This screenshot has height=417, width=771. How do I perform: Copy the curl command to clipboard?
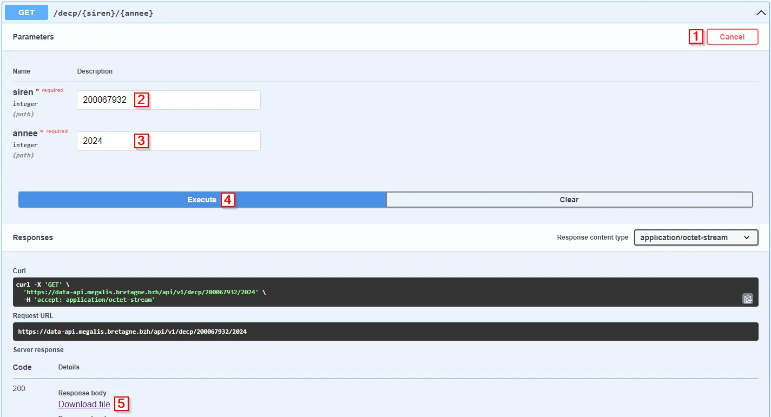pyautogui.click(x=748, y=299)
